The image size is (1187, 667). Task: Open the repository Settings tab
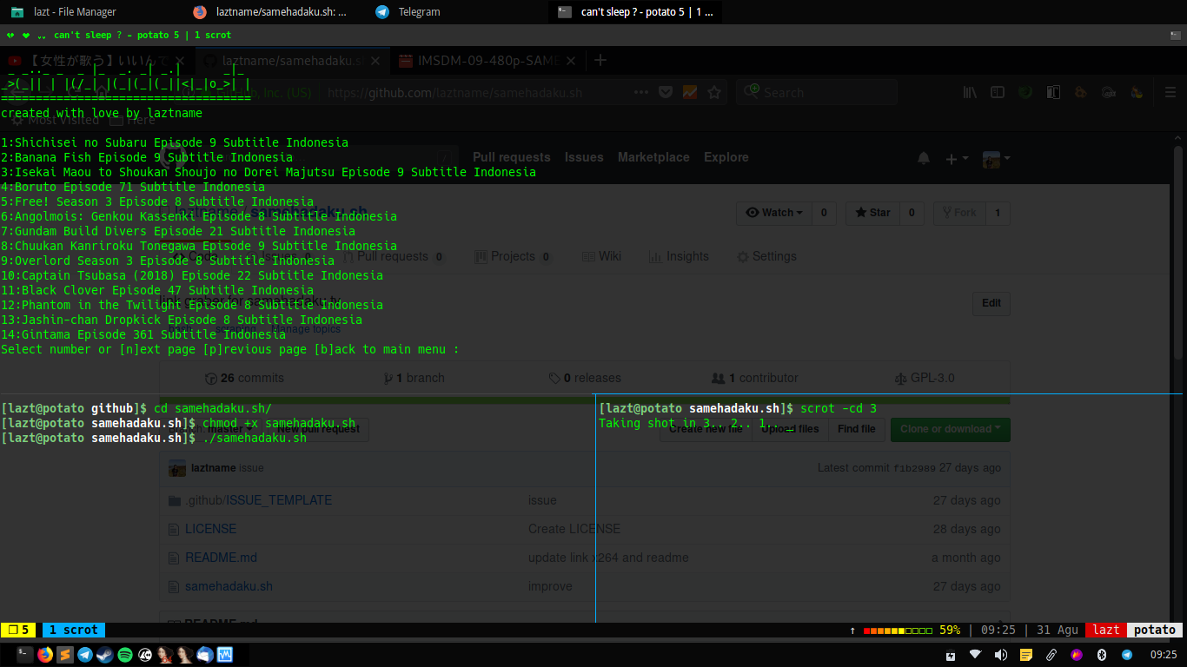[766, 256]
